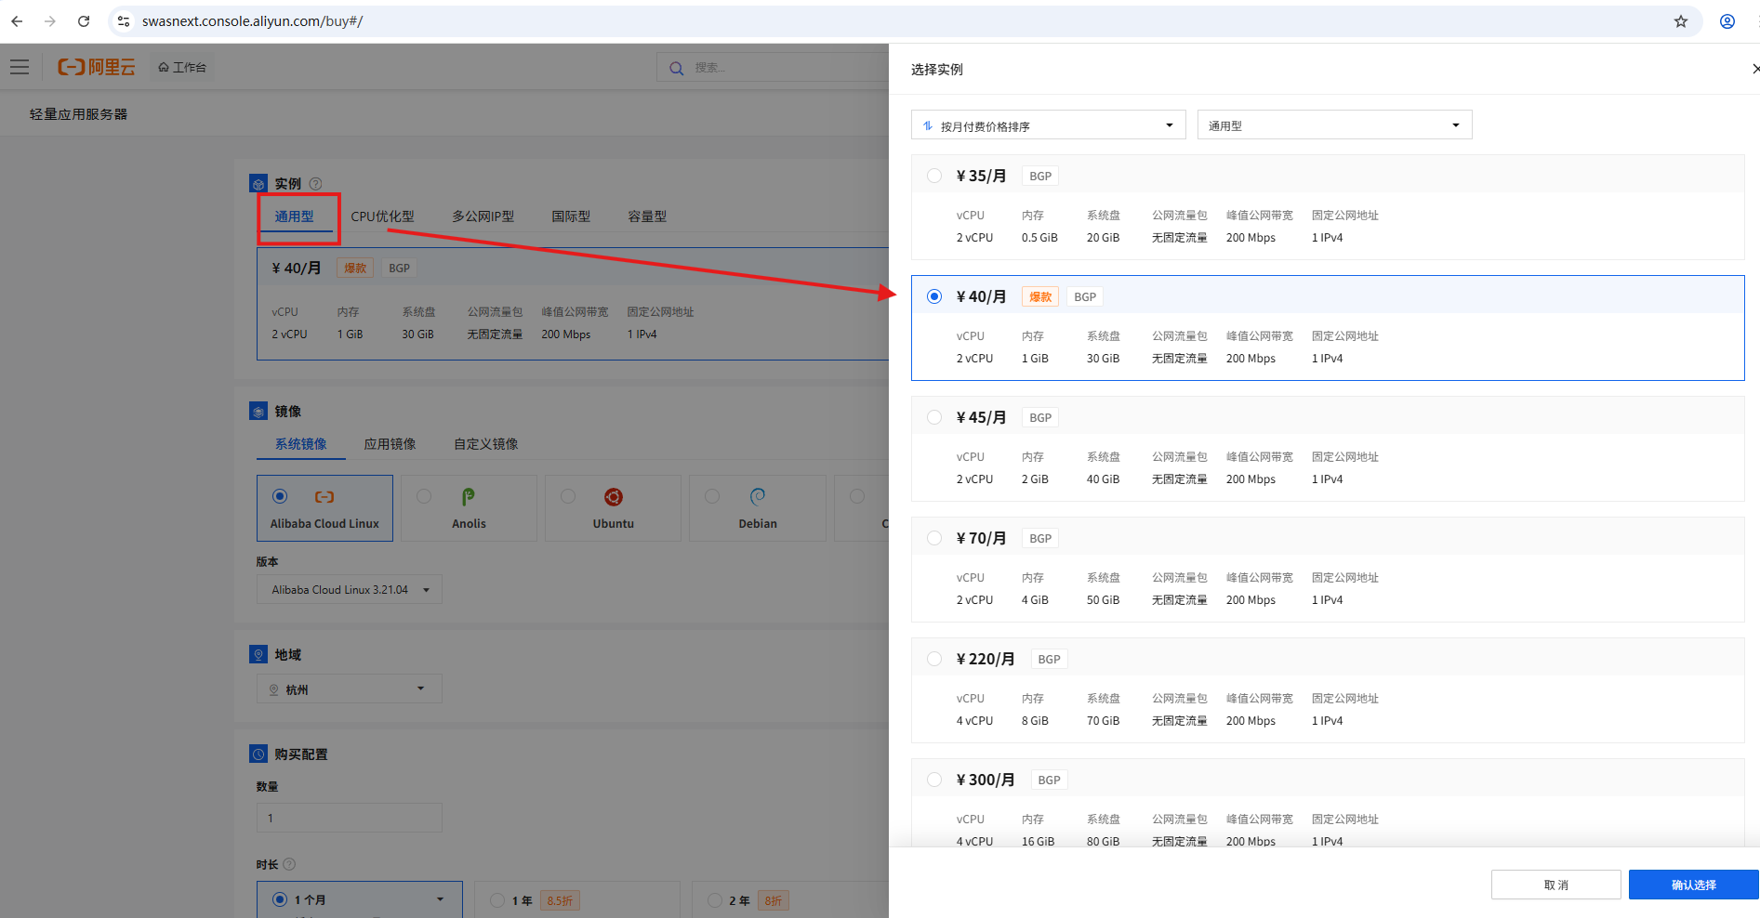Select the 2年 duration option
This screenshot has width=1760, height=918.
pos(790,899)
